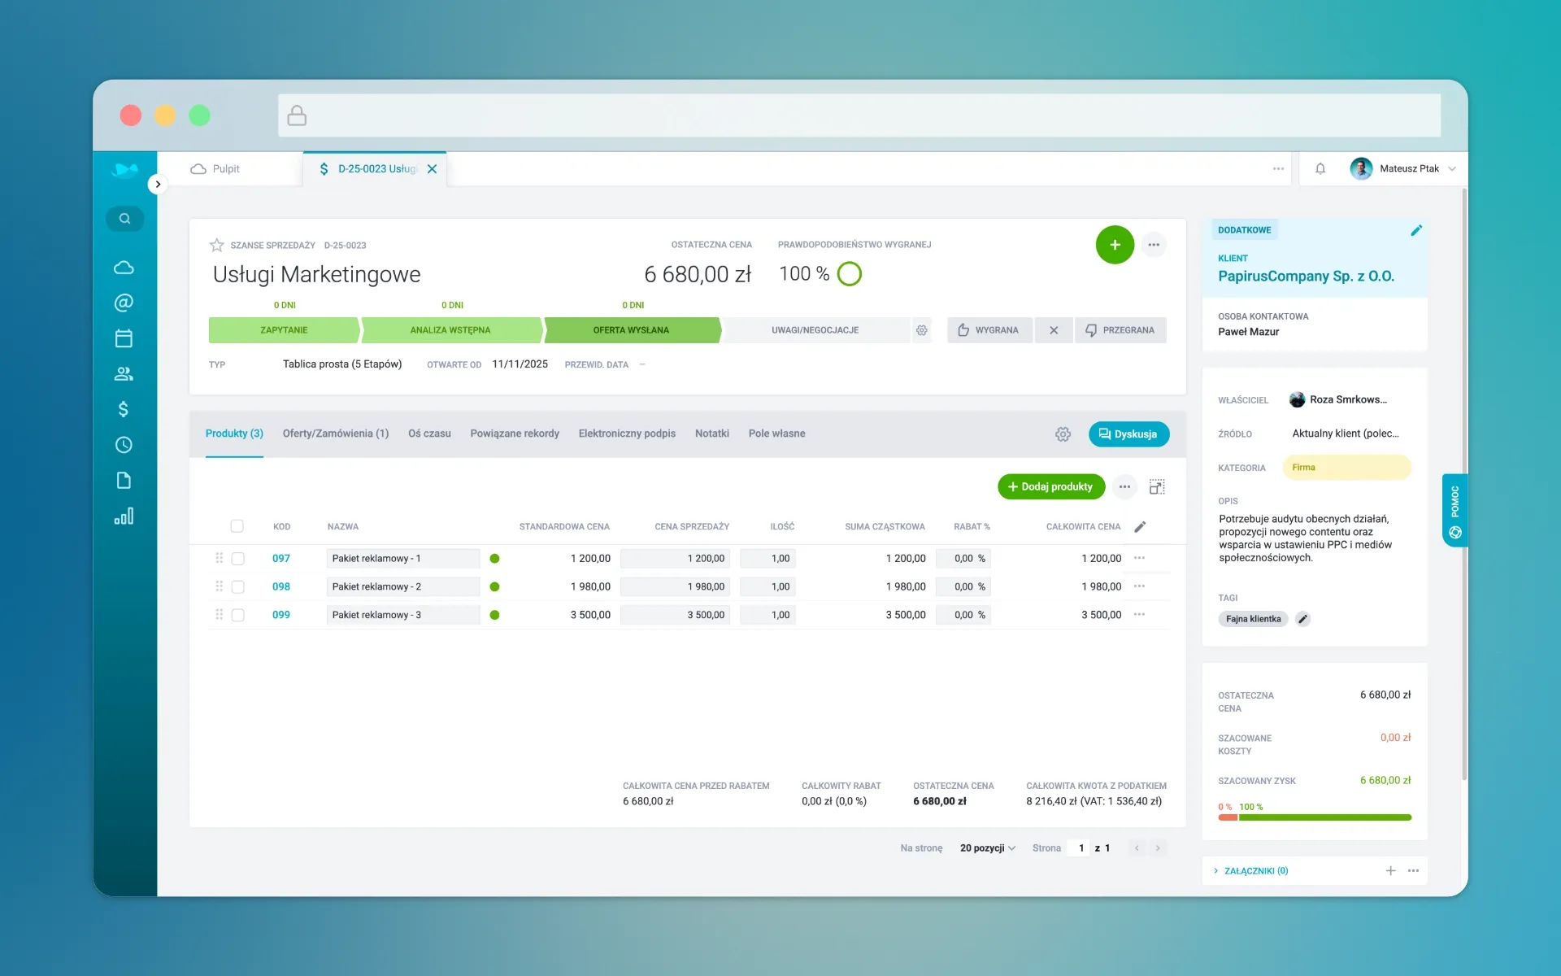
Task: Click the green plus circle button
Action: pyautogui.click(x=1115, y=245)
